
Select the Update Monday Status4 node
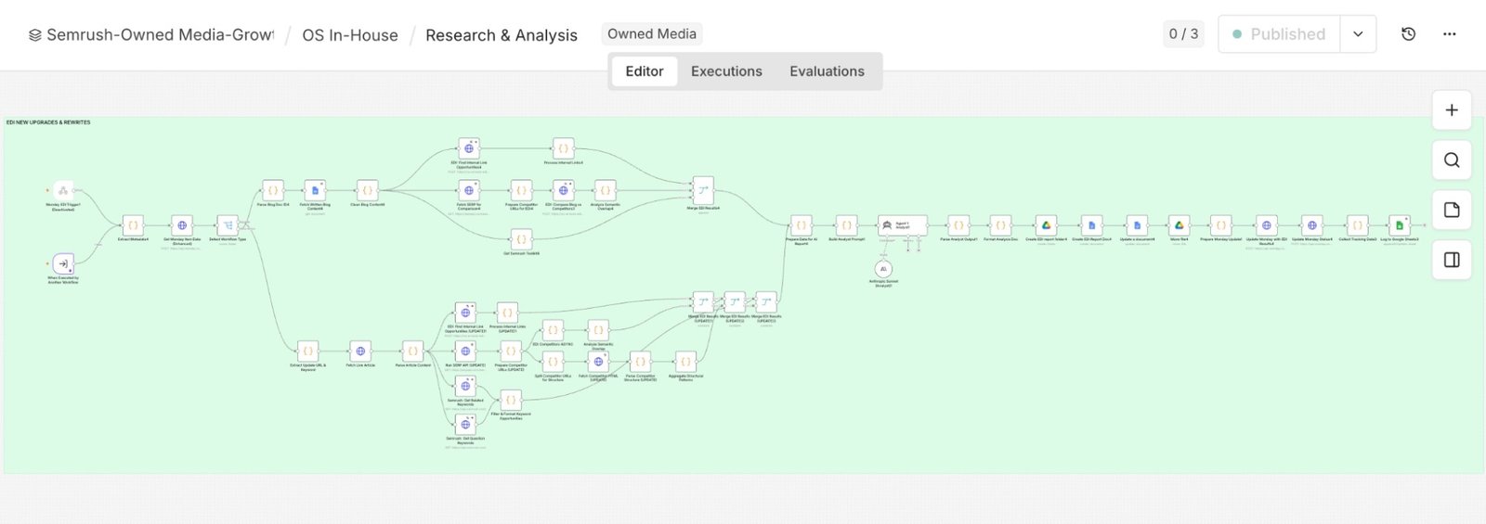pyautogui.click(x=1311, y=225)
